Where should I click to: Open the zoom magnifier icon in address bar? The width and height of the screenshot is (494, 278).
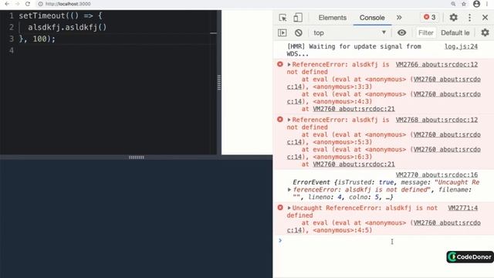(x=453, y=4)
